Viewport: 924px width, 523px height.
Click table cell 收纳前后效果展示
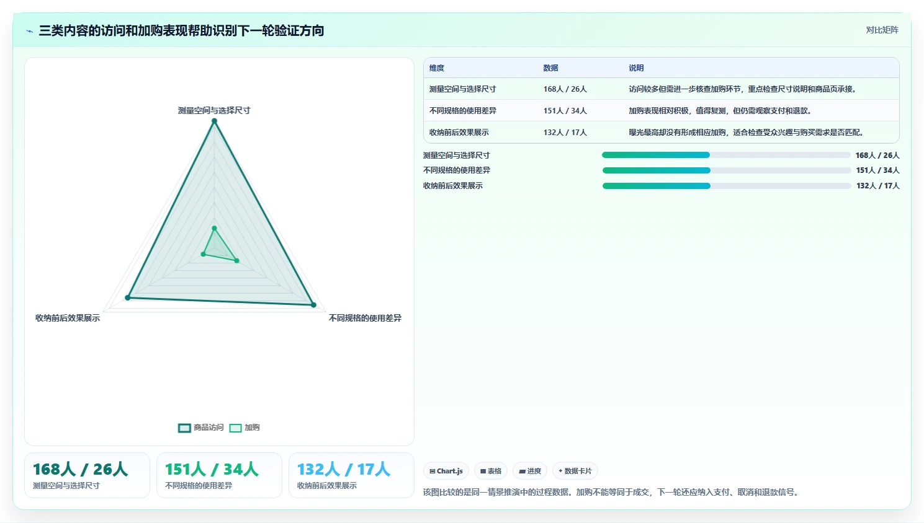(459, 133)
